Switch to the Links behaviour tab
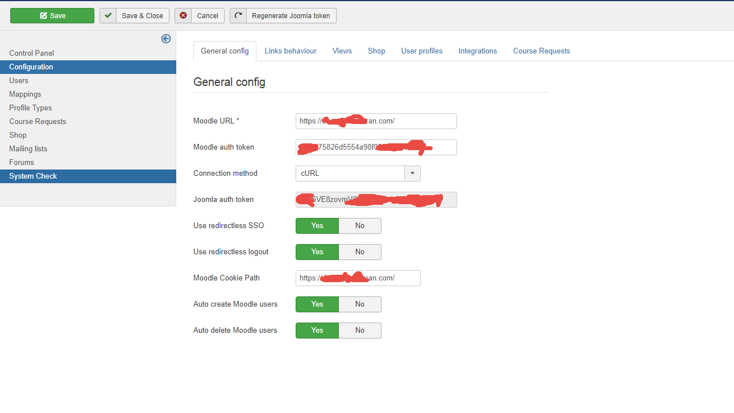 [x=291, y=51]
